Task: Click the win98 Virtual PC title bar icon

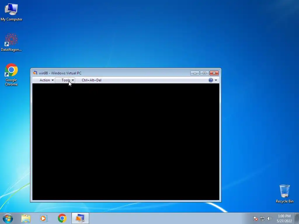Action: pyautogui.click(x=35, y=73)
